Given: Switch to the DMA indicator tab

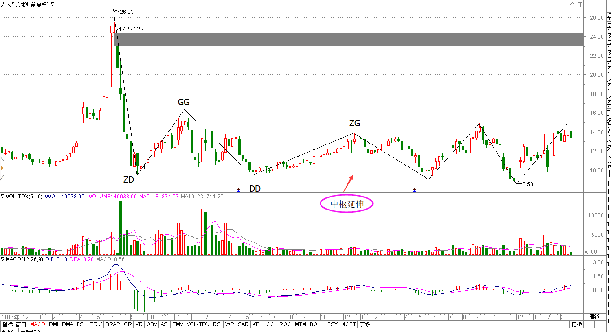Looking at the screenshot, I should [x=67, y=324].
